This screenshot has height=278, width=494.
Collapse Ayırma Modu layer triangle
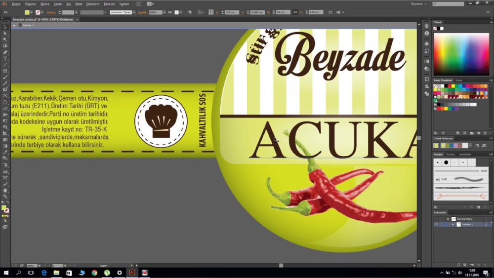[x=448, y=219]
